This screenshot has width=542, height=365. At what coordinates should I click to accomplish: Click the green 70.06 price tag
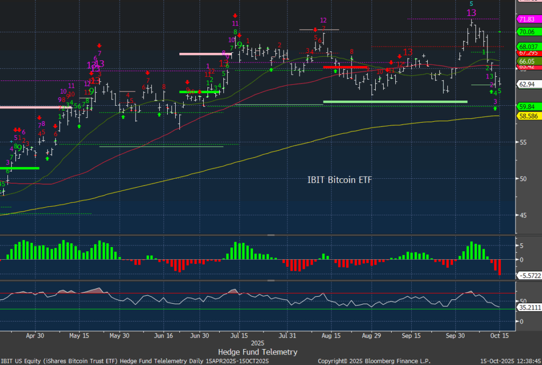click(527, 32)
